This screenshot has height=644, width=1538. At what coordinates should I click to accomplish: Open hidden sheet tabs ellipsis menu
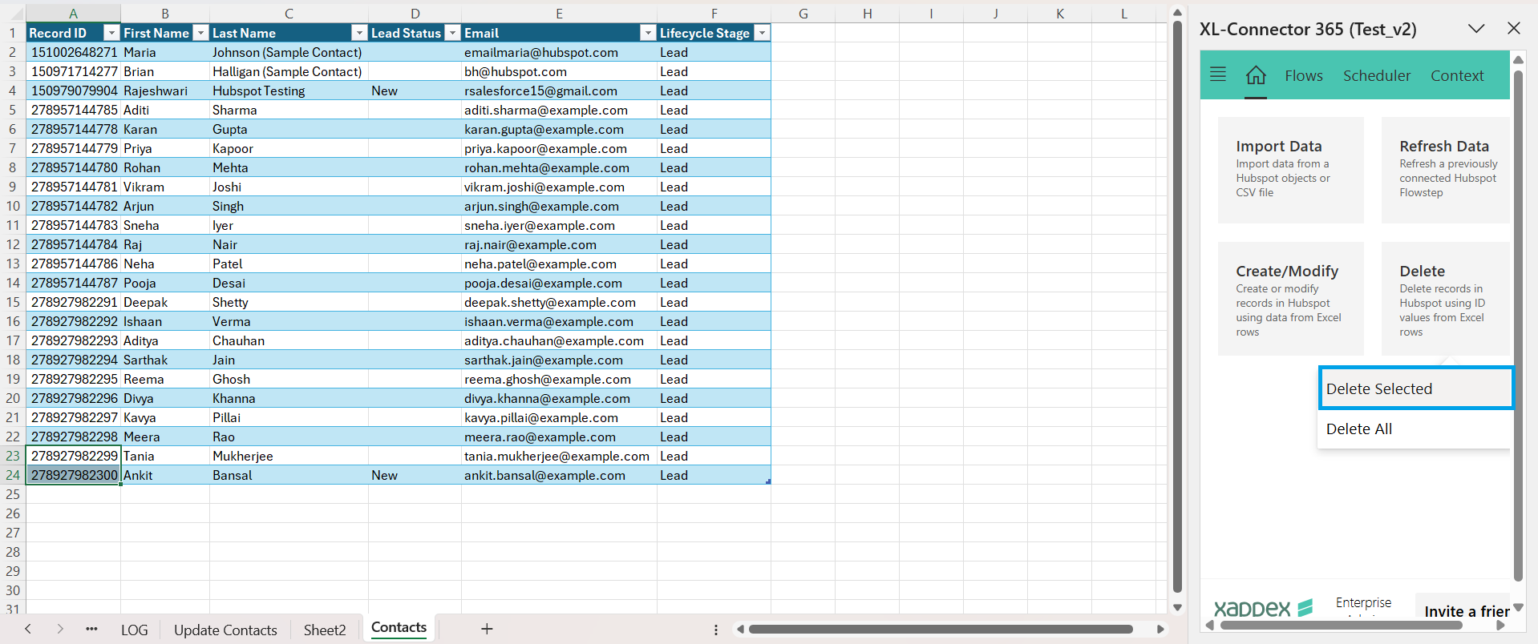click(x=91, y=629)
